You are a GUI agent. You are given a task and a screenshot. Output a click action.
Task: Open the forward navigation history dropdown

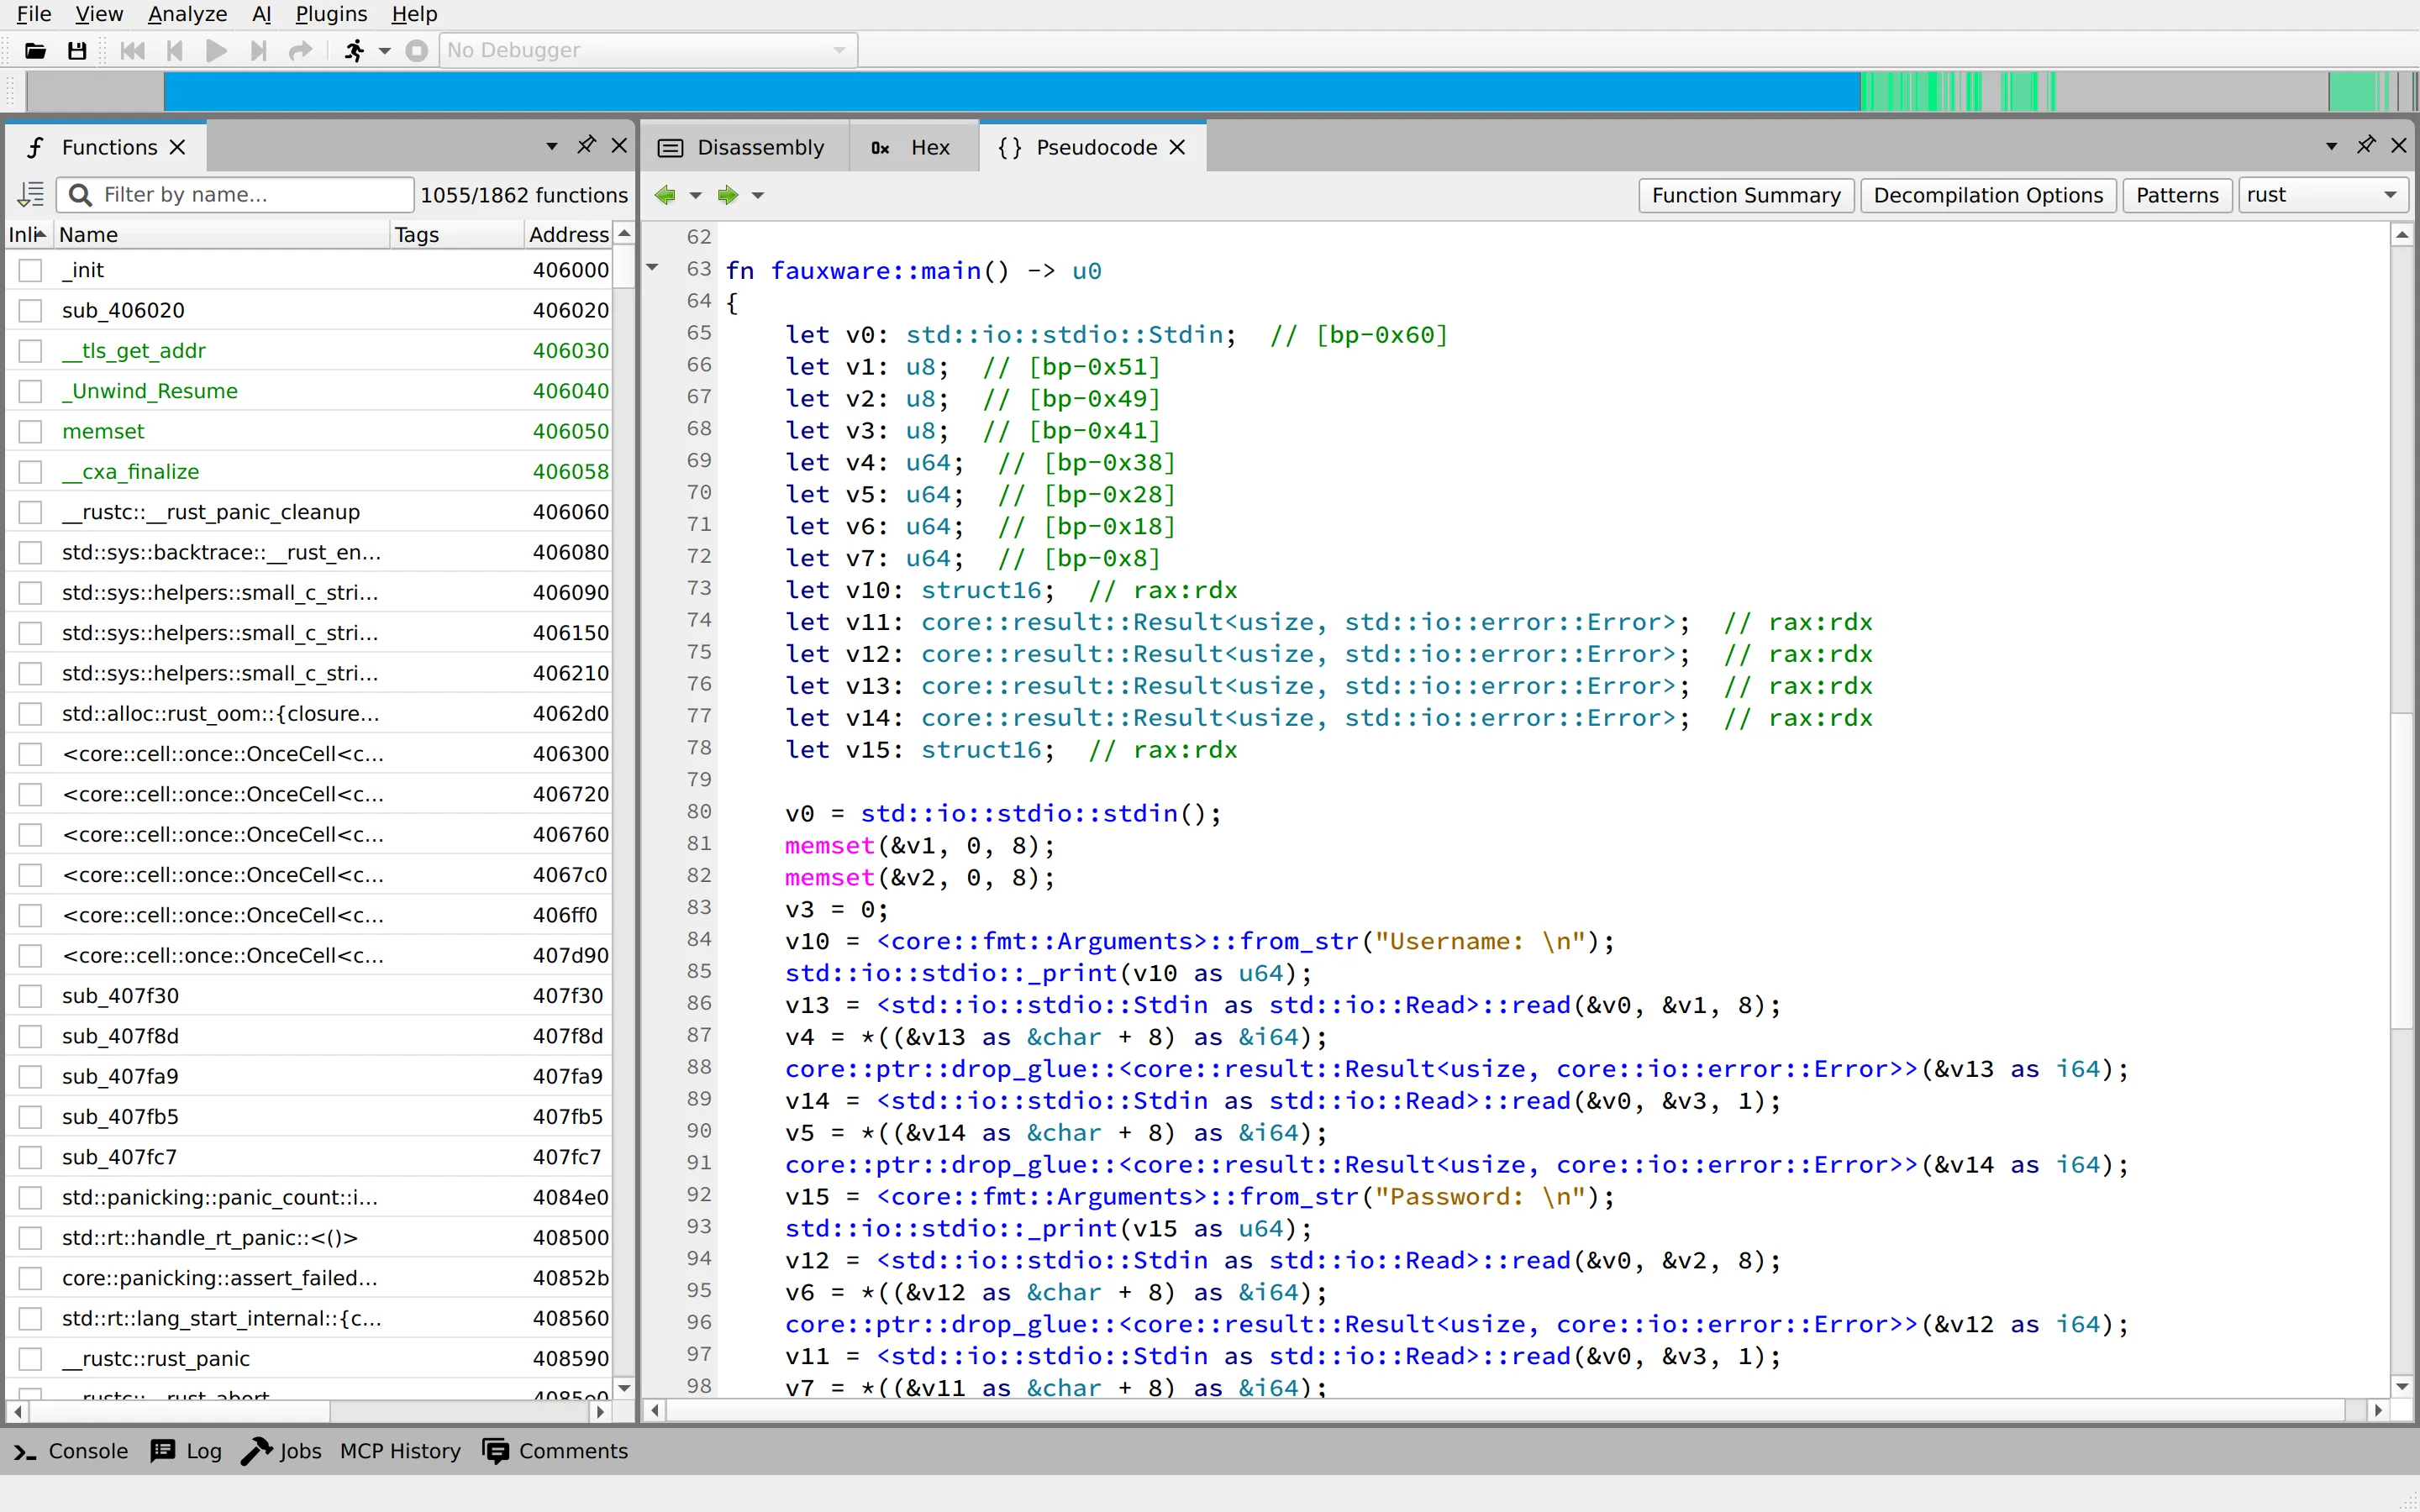[758, 195]
